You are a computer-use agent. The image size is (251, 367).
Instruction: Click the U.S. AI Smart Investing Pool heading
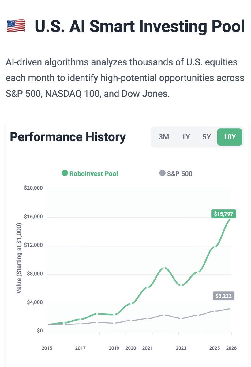click(x=140, y=27)
